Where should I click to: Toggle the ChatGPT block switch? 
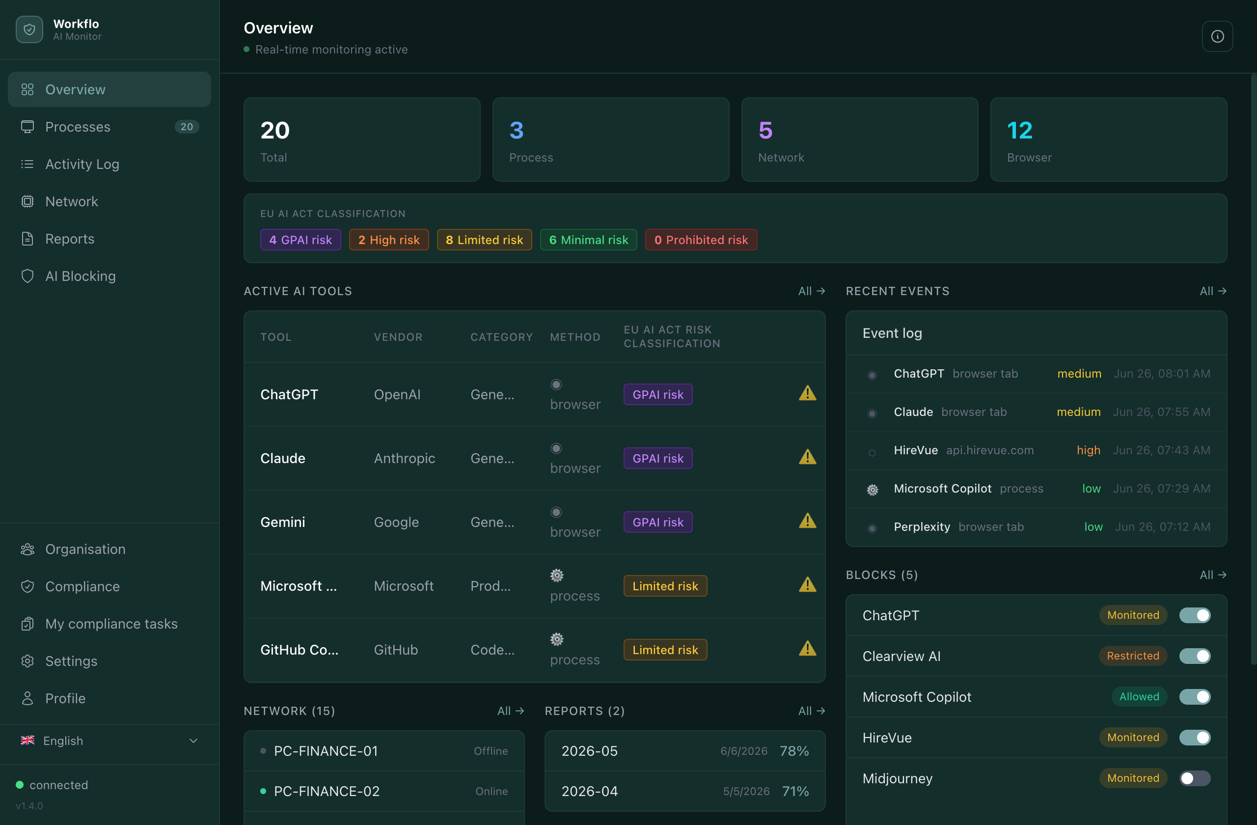[x=1195, y=615]
